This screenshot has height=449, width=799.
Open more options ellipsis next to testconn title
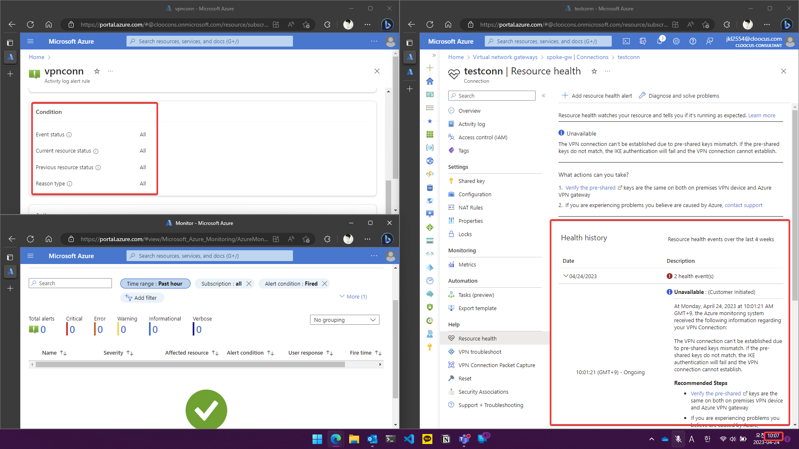608,71
